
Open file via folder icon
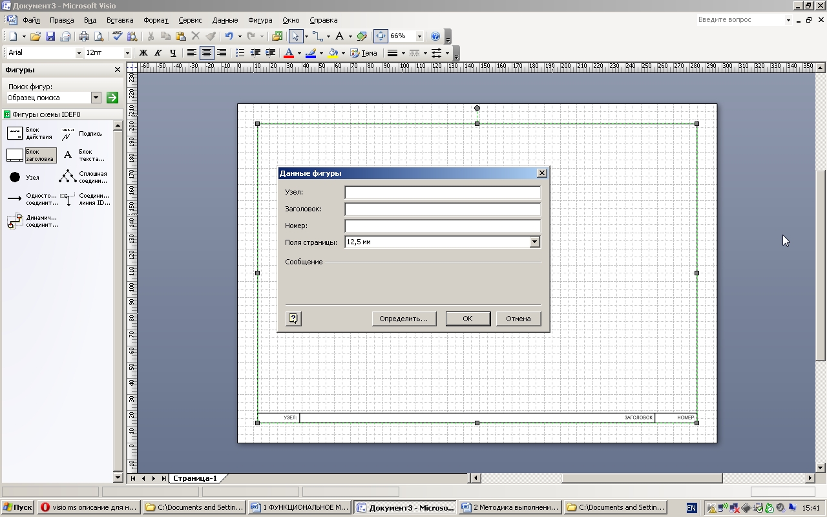(36, 37)
